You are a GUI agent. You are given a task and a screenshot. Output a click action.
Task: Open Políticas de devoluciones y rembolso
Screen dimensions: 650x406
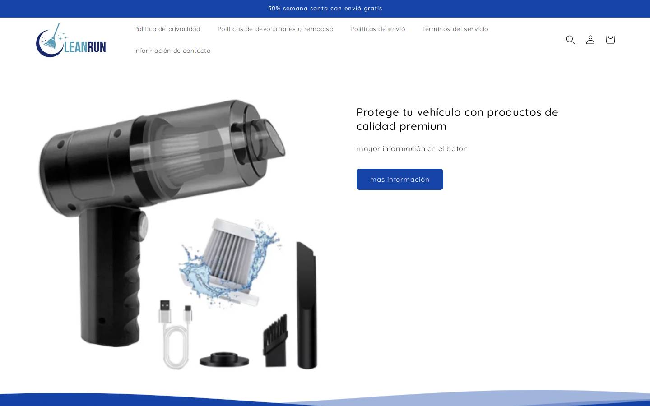[x=275, y=29]
